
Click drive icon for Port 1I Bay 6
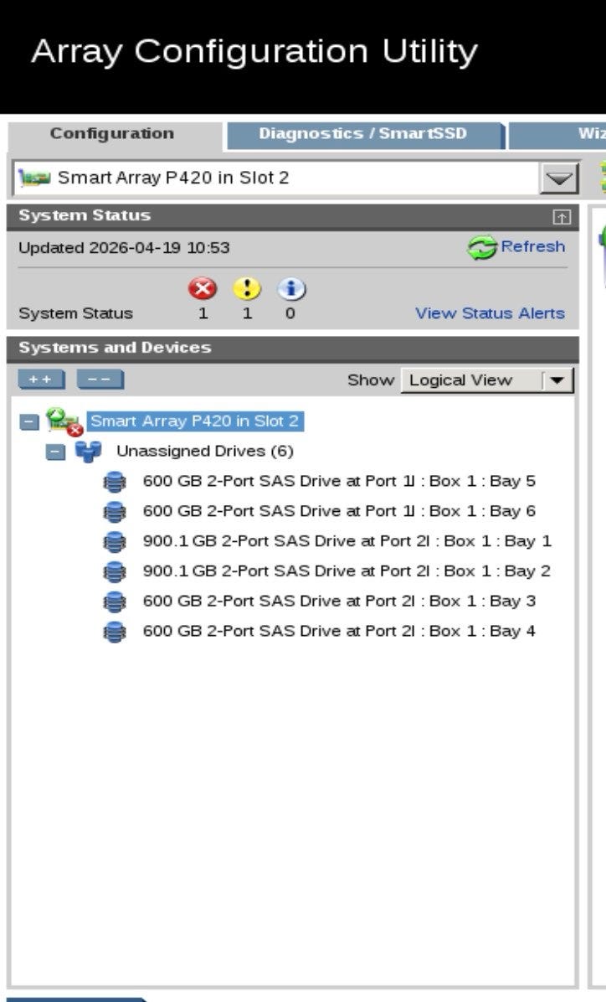tap(115, 511)
